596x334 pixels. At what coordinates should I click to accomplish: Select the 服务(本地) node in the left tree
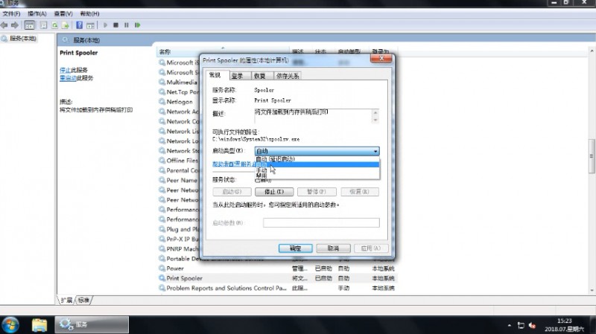tap(22, 39)
